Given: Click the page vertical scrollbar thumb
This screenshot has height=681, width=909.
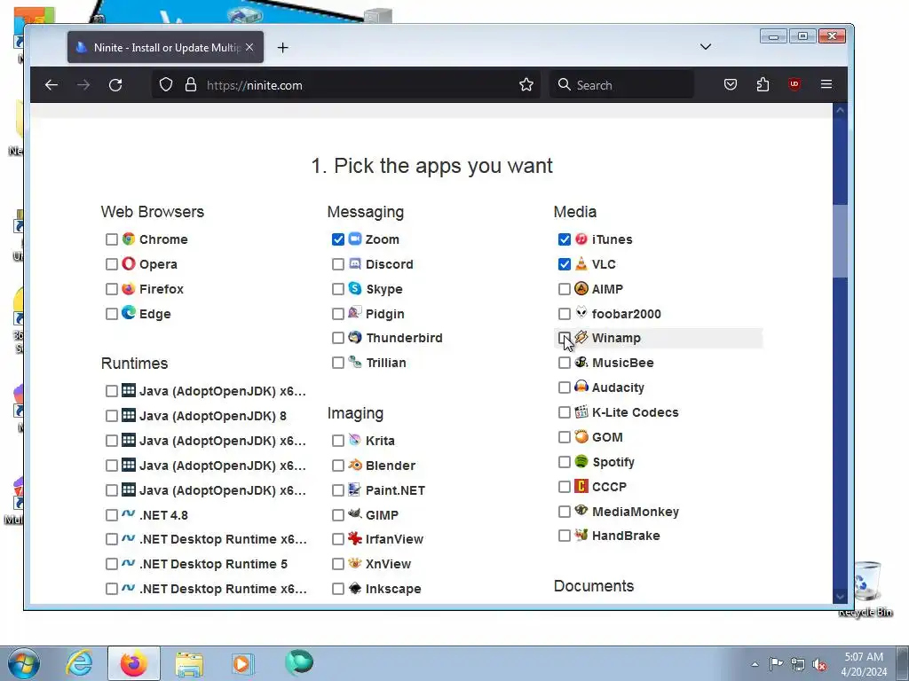Looking at the screenshot, I should click(840, 240).
